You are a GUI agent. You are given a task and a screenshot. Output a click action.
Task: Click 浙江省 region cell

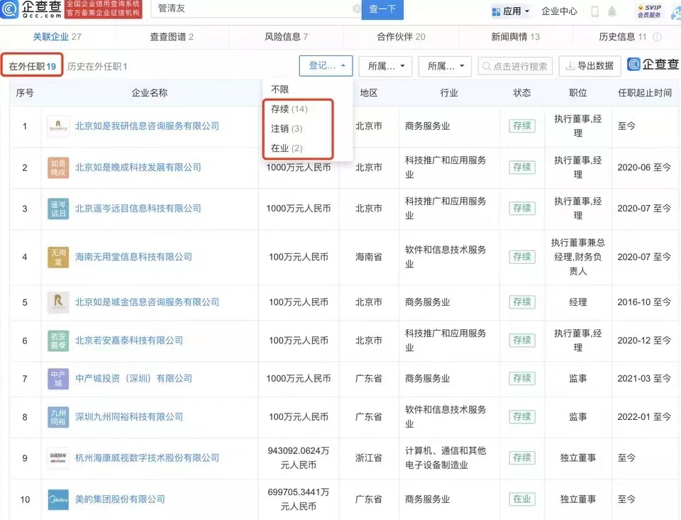(x=369, y=458)
